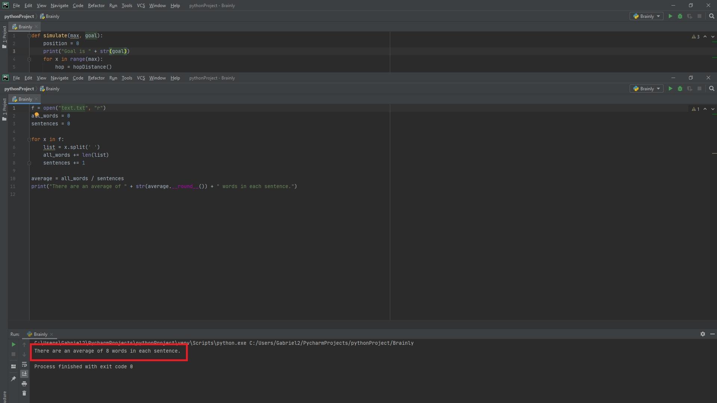This screenshot has height=403, width=717.
Task: Collapse the 'def simulate' function block
Action: (x=29, y=36)
